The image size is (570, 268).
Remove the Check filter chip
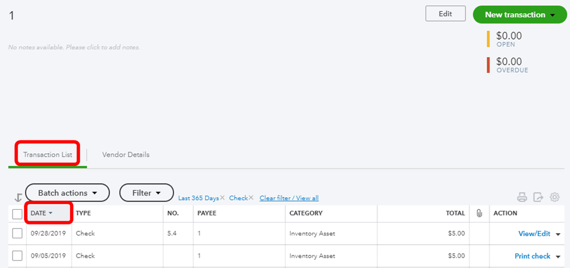[x=251, y=198]
